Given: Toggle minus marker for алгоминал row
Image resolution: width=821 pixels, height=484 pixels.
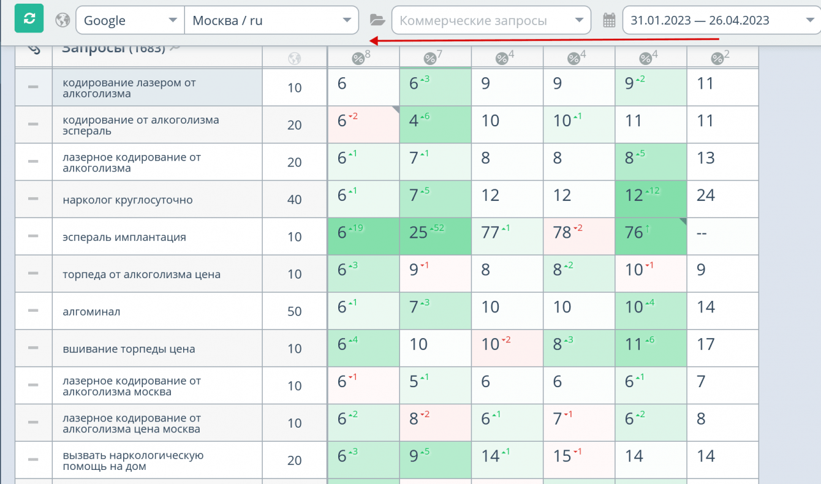Looking at the screenshot, I should [x=34, y=311].
